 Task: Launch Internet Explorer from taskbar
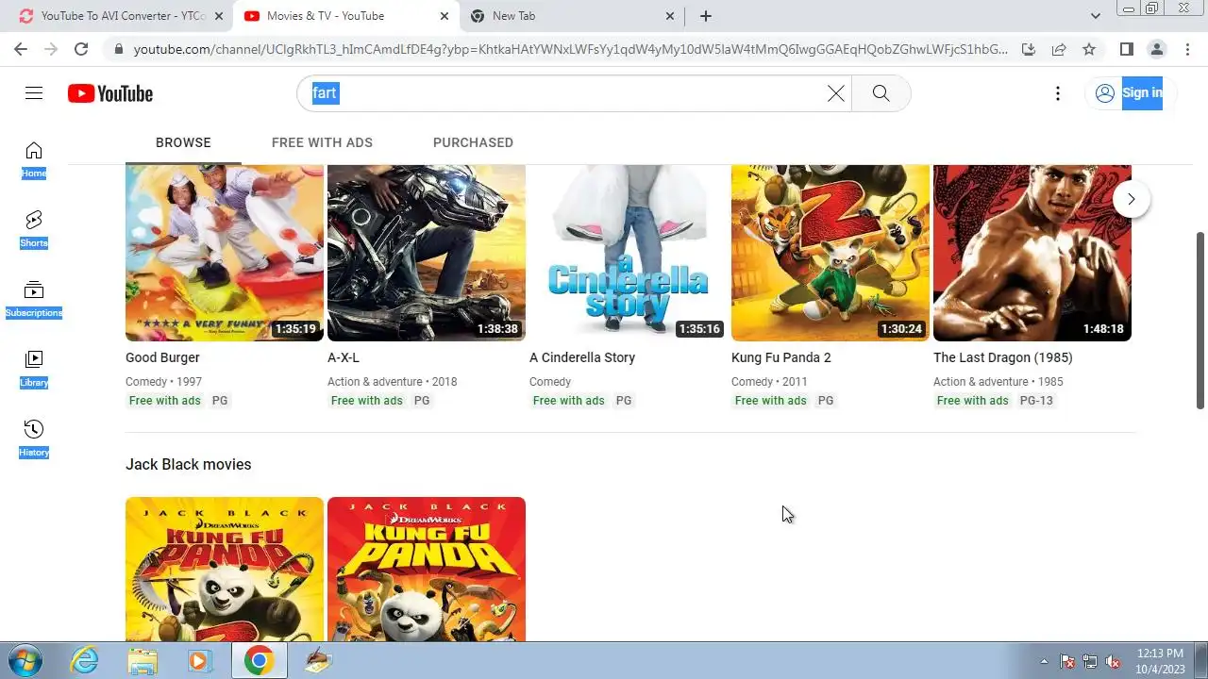85,661
